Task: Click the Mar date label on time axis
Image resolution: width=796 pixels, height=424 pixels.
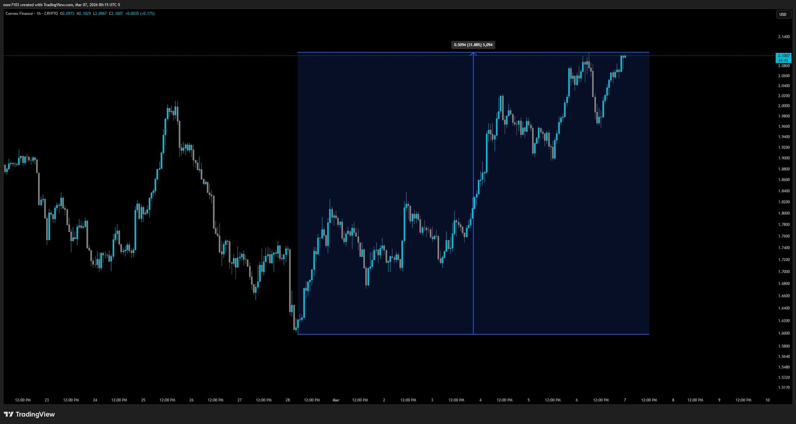Action: [x=336, y=400]
